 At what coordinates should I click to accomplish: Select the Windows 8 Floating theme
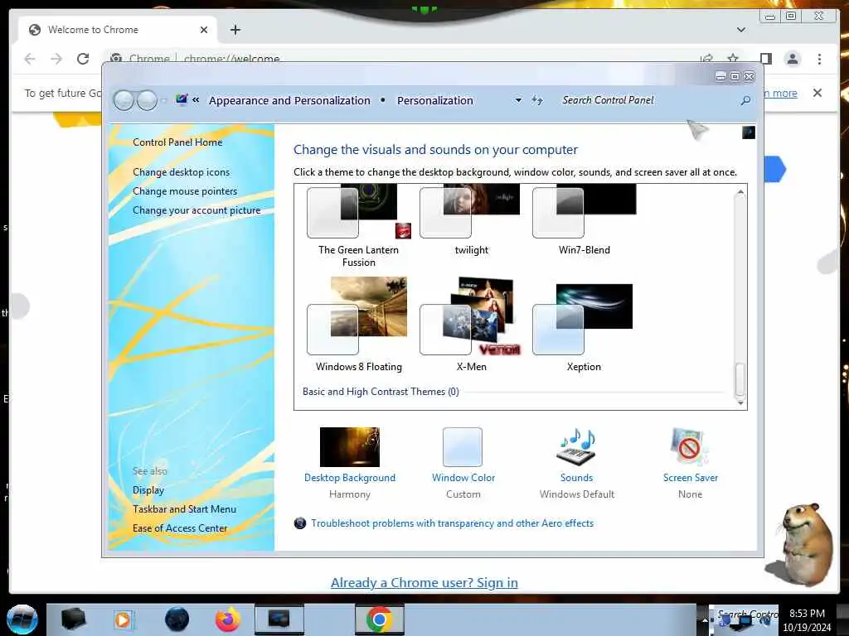tap(358, 325)
